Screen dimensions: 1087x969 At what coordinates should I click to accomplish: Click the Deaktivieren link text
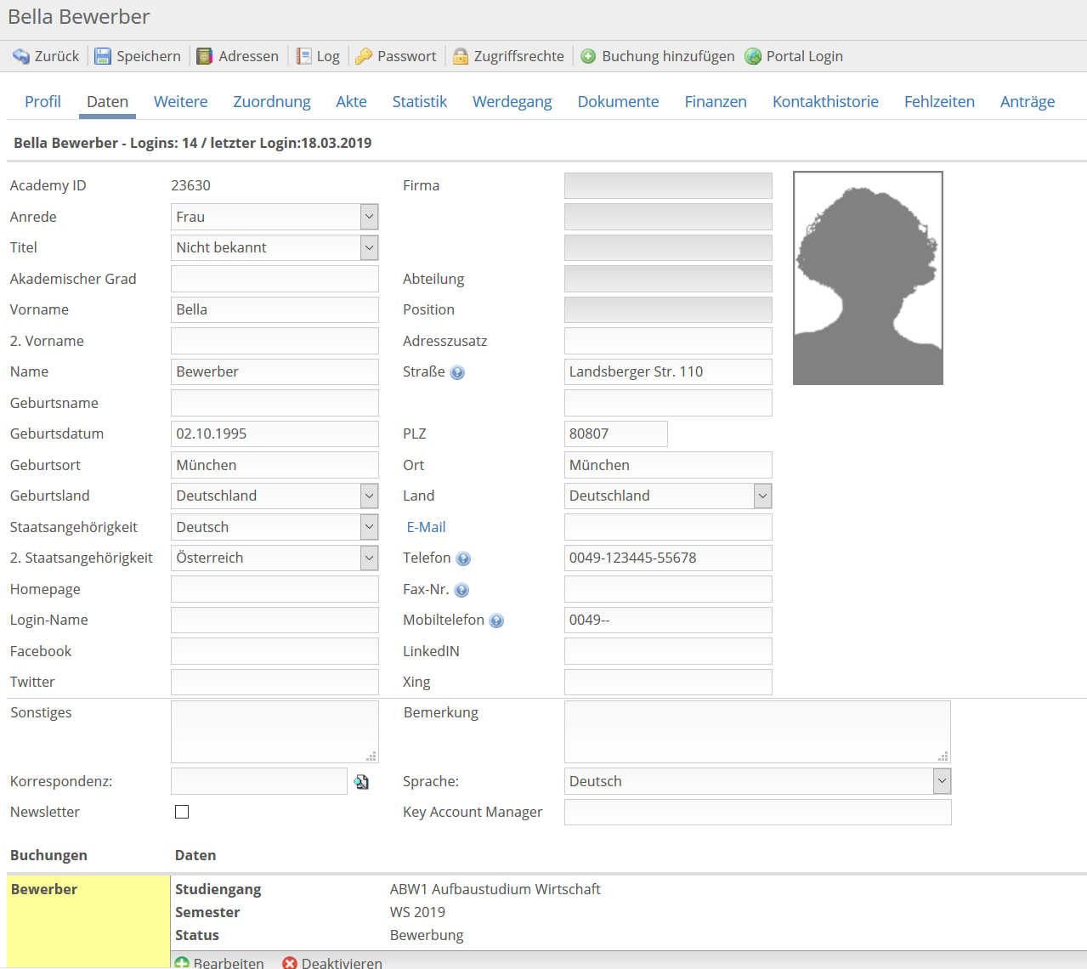pyautogui.click(x=342, y=963)
